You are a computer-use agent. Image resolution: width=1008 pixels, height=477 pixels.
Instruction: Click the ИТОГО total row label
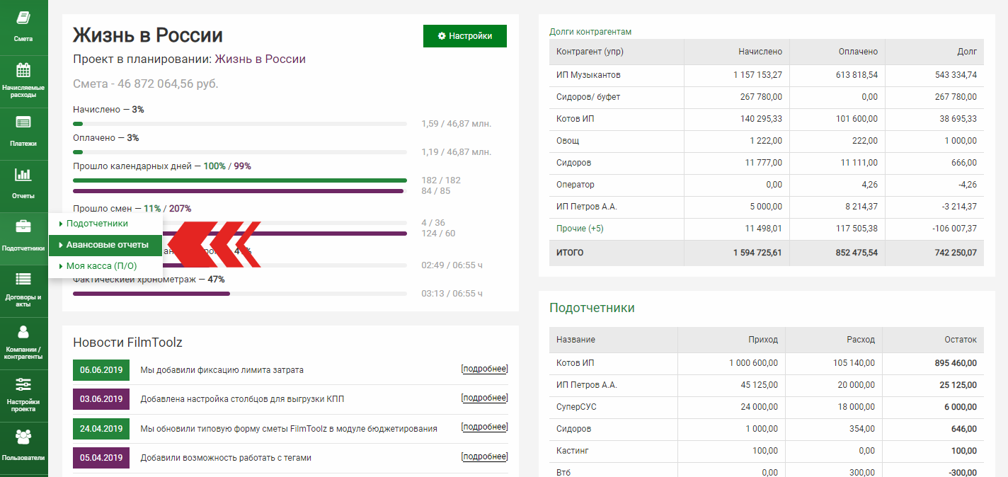tap(571, 253)
